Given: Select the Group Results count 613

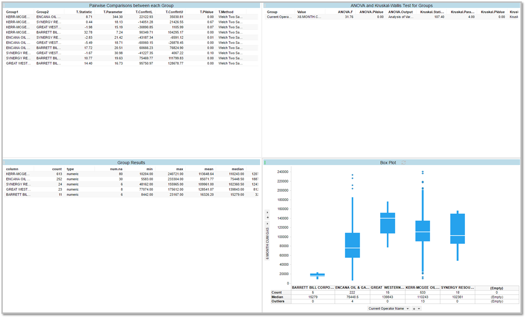Looking at the screenshot, I should (59, 174).
